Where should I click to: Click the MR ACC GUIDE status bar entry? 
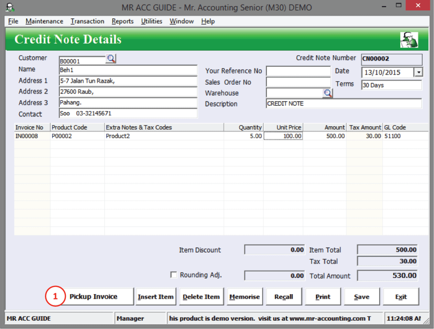pyautogui.click(x=59, y=318)
